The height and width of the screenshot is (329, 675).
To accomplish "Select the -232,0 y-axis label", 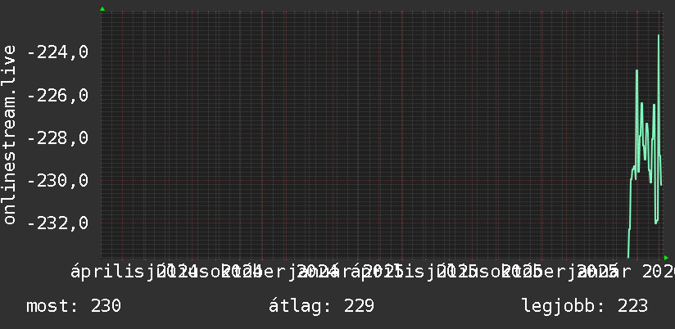I will [x=57, y=223].
